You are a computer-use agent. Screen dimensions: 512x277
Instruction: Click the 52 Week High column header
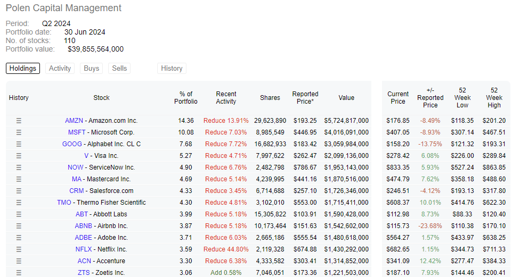(x=494, y=98)
